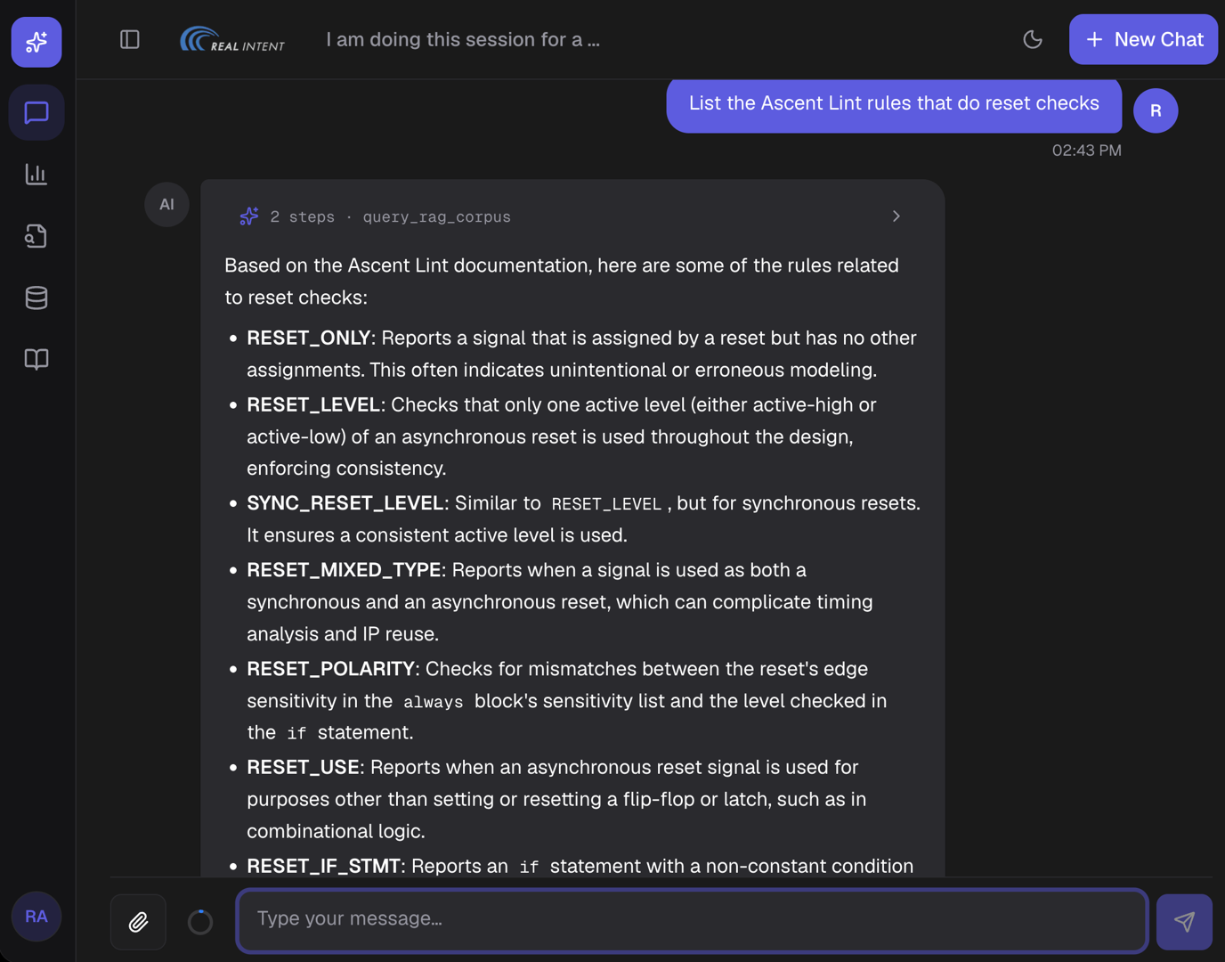Click the sparkle icon beside 2 steps
The image size is (1225, 962).
click(x=249, y=216)
